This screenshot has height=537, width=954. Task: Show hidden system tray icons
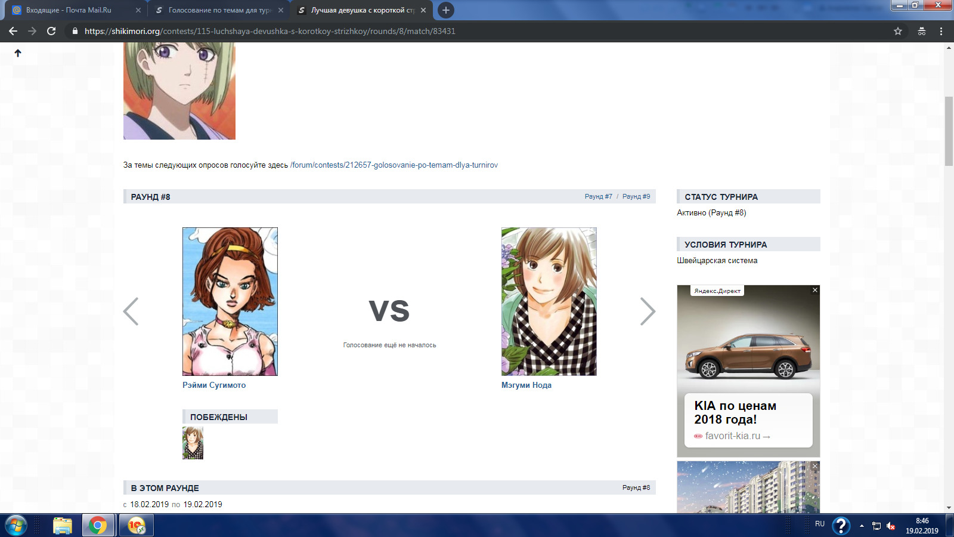(x=861, y=526)
